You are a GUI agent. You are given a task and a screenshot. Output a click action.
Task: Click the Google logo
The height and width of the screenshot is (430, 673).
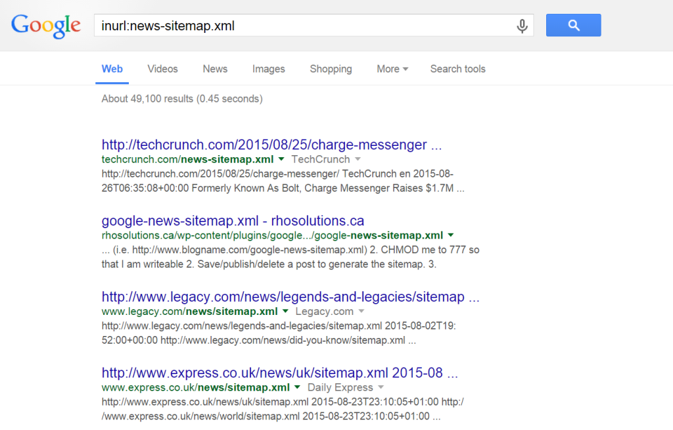[46, 26]
